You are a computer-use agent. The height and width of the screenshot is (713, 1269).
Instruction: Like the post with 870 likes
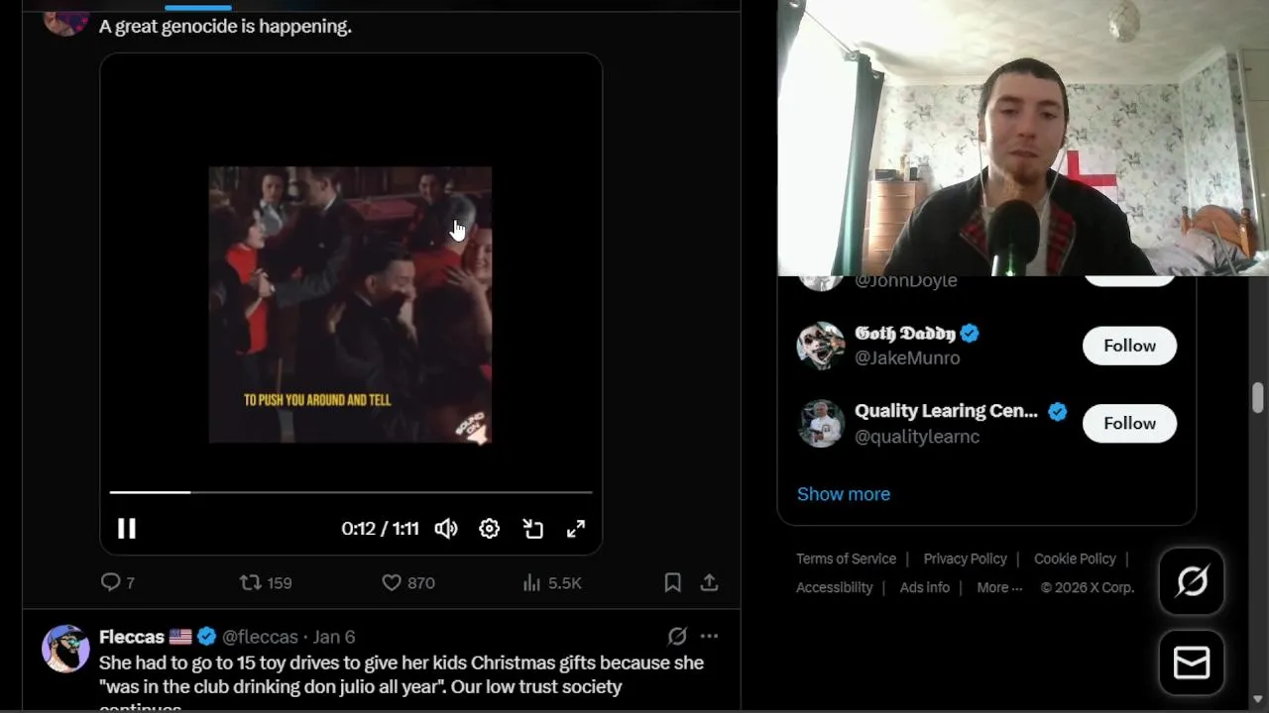coord(408,582)
